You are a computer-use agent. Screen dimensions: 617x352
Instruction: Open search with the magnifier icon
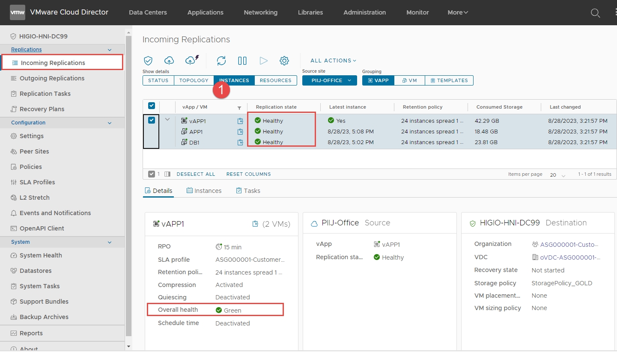[595, 13]
